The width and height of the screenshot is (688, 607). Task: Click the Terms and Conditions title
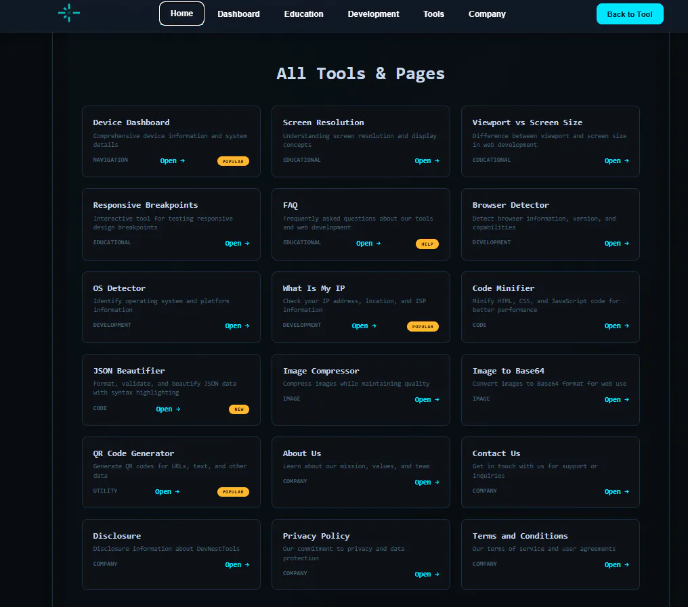click(x=520, y=535)
